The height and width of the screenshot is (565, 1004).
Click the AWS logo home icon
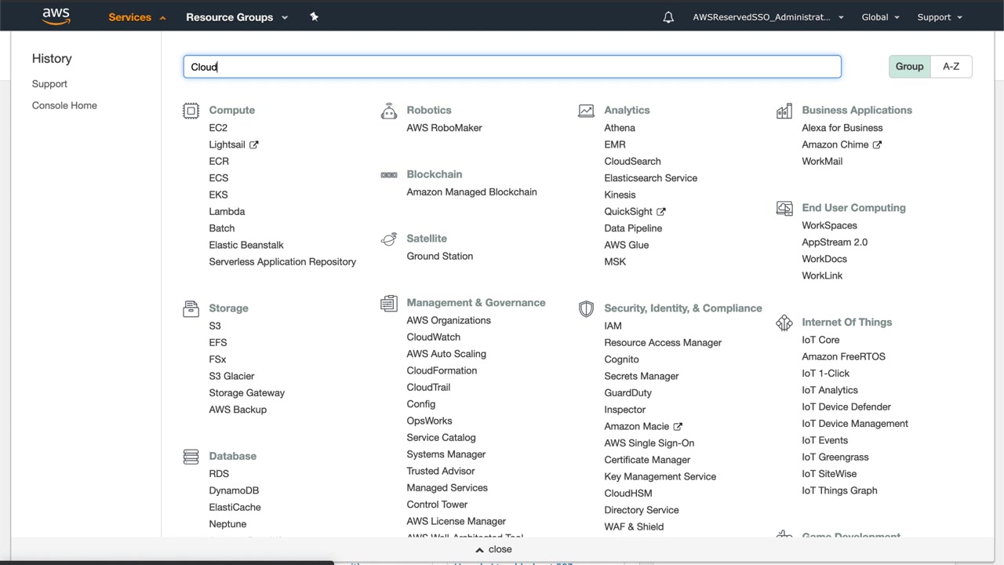click(x=56, y=16)
